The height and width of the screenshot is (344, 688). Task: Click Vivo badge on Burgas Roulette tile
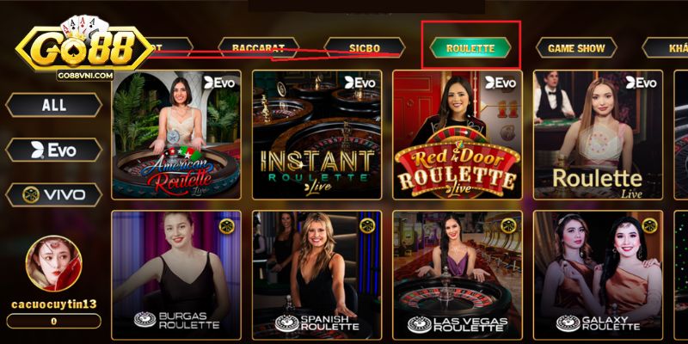coord(227,226)
